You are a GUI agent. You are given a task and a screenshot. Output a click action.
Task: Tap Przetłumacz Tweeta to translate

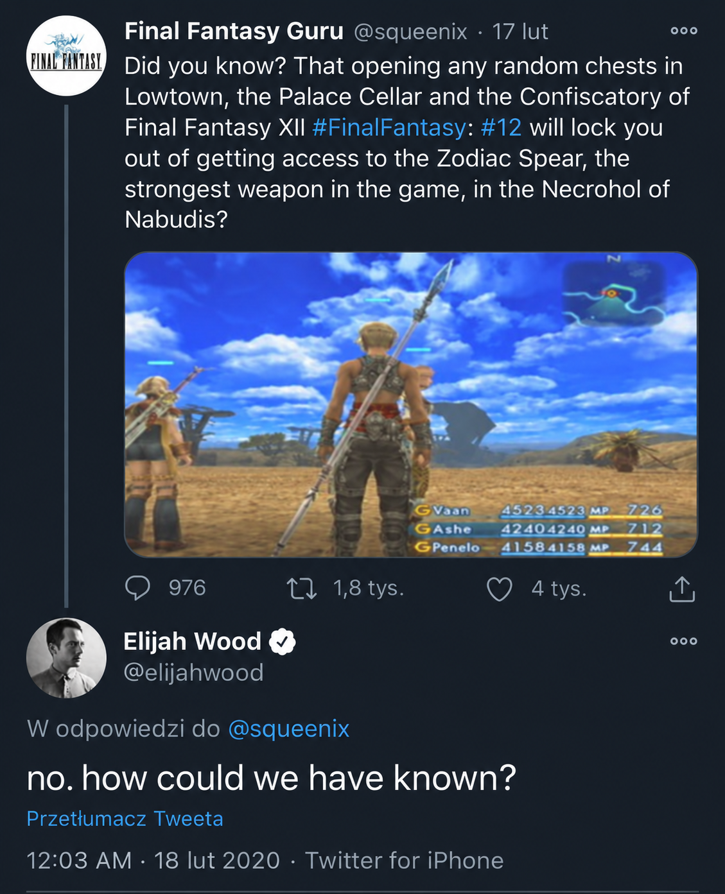pyautogui.click(x=125, y=819)
